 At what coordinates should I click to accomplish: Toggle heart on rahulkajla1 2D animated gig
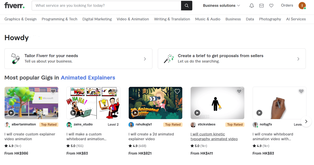[177, 91]
